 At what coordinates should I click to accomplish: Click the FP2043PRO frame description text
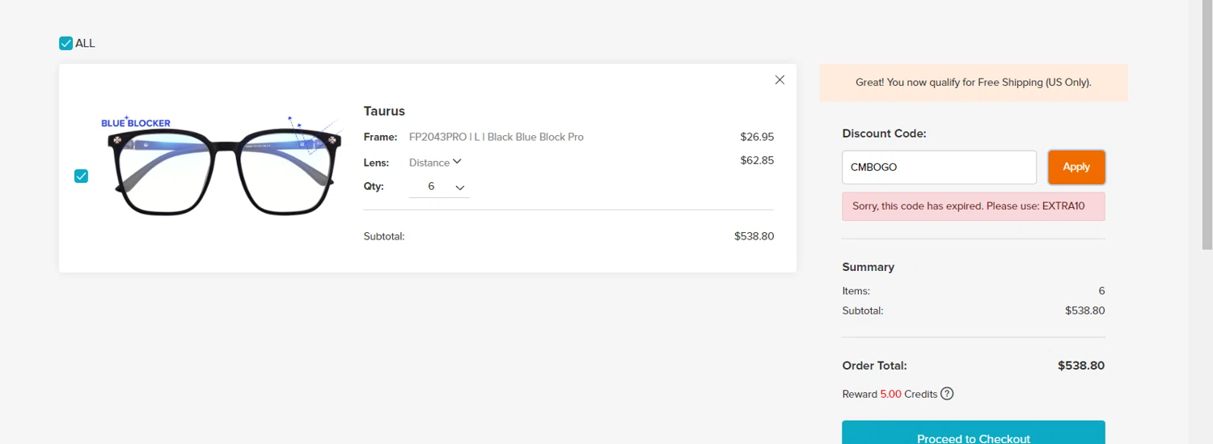tap(496, 137)
